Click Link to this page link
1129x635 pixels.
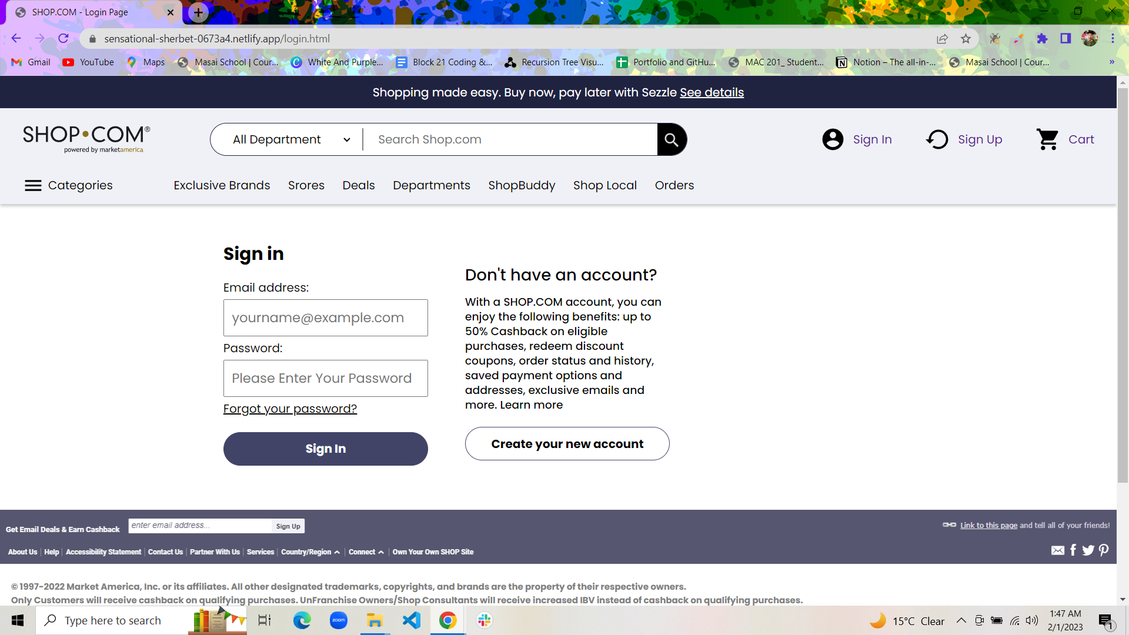point(989,526)
